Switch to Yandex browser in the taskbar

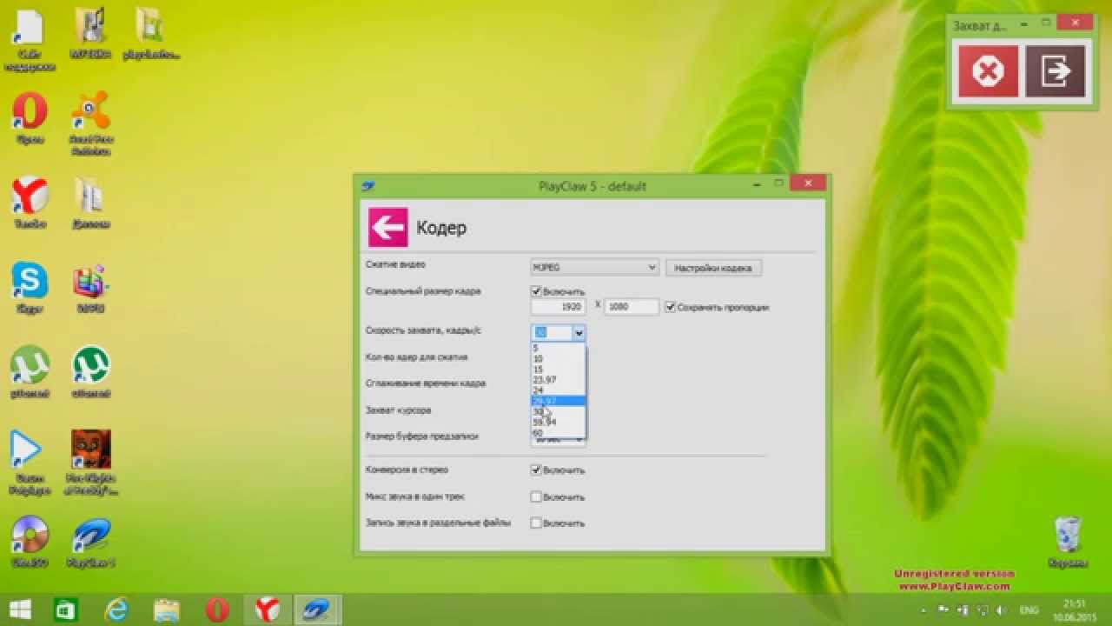pyautogui.click(x=267, y=610)
